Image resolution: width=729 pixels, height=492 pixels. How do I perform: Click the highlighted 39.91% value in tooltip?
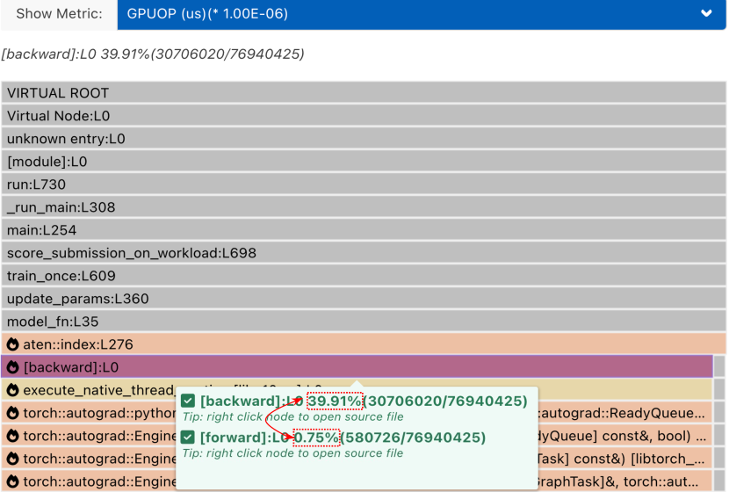tap(335, 402)
